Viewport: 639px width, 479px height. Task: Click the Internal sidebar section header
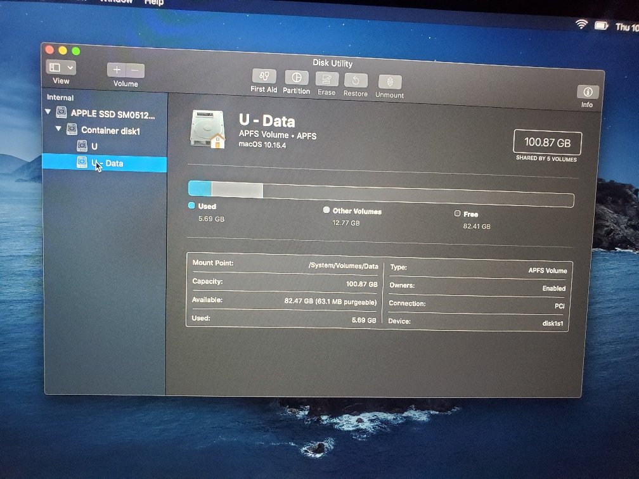point(60,98)
